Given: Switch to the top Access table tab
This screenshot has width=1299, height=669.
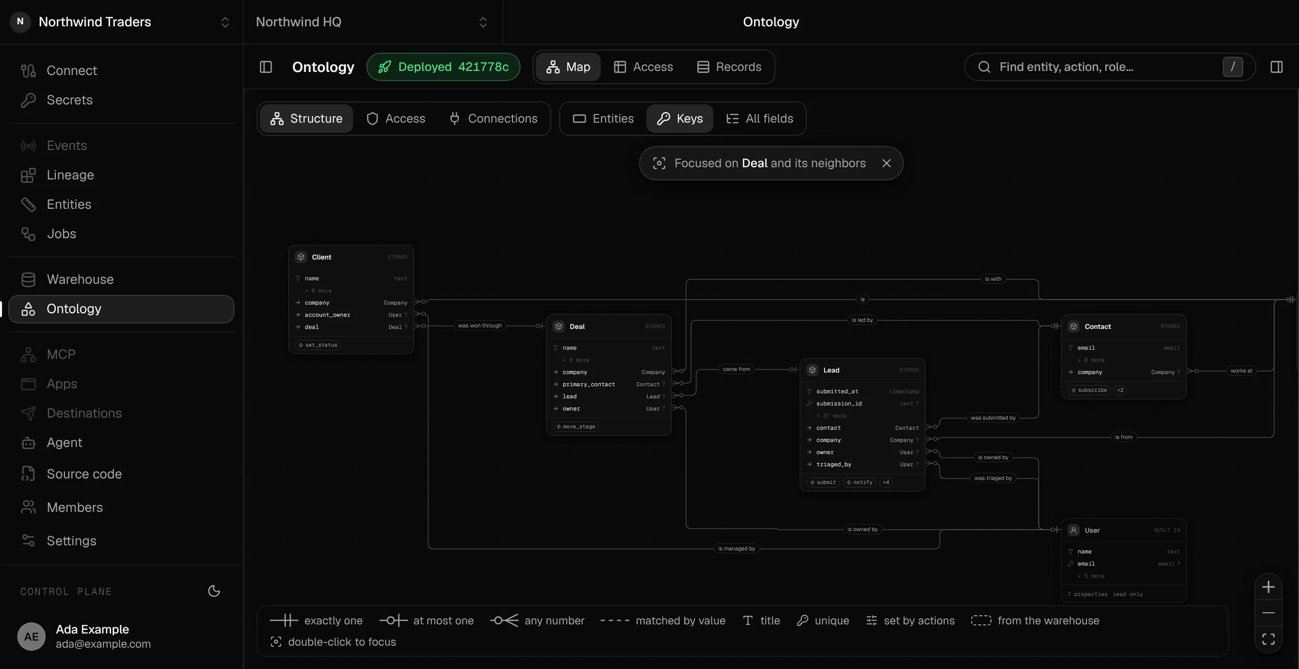Looking at the screenshot, I should [x=643, y=67].
